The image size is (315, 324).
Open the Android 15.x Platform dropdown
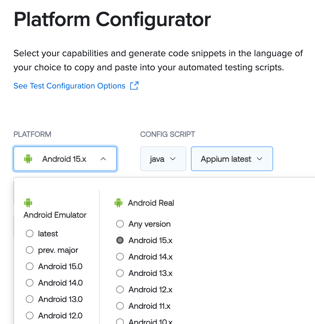65,159
